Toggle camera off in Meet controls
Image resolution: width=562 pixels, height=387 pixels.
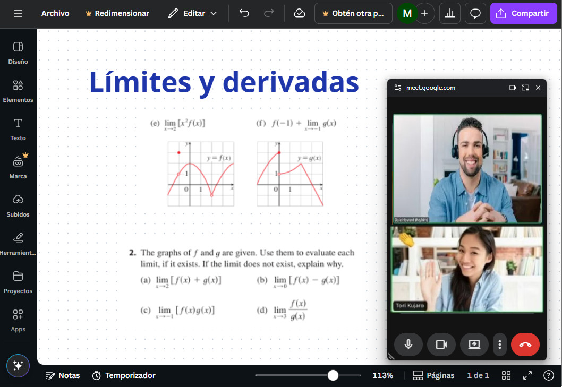[441, 345]
